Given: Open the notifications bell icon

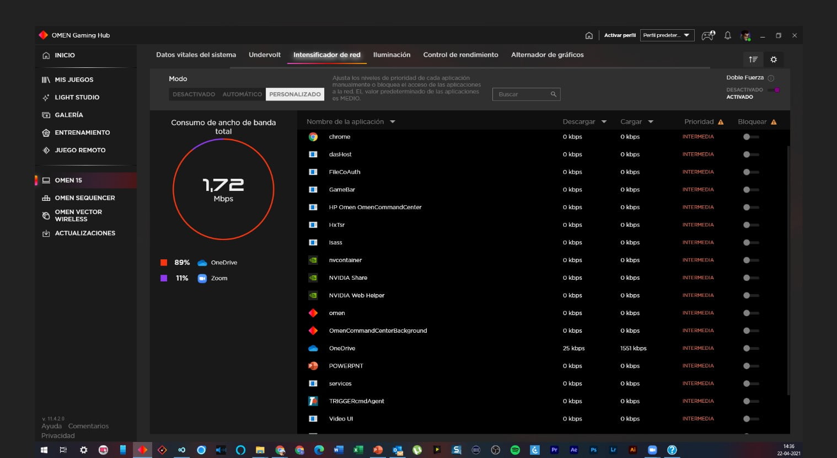Looking at the screenshot, I should 727,35.
